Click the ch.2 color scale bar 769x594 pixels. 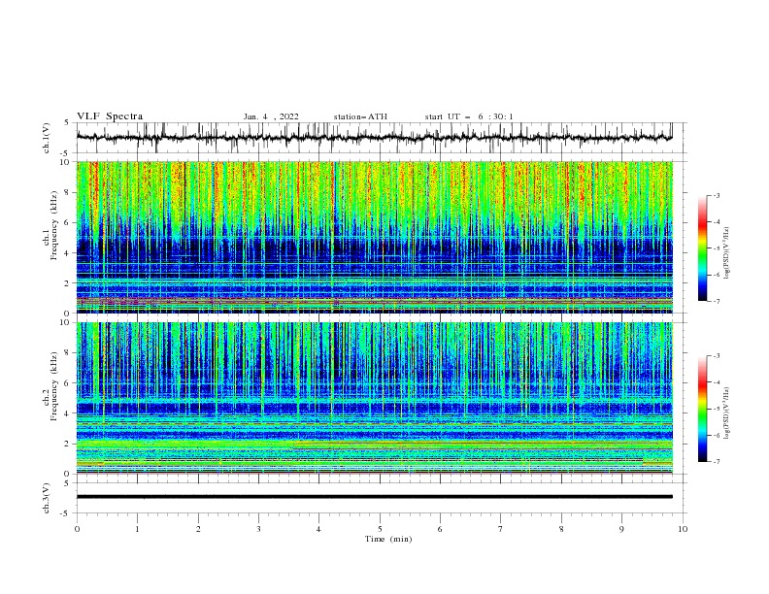tap(702, 409)
